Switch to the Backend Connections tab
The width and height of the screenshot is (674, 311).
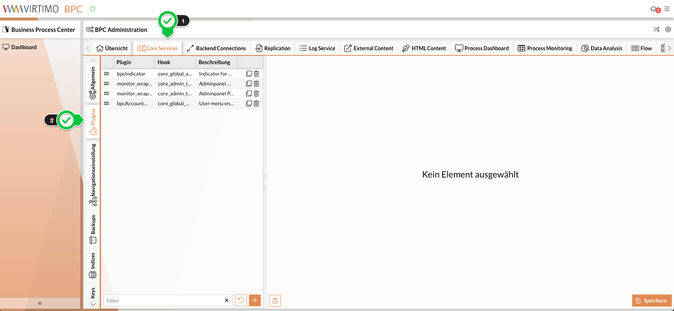point(216,48)
